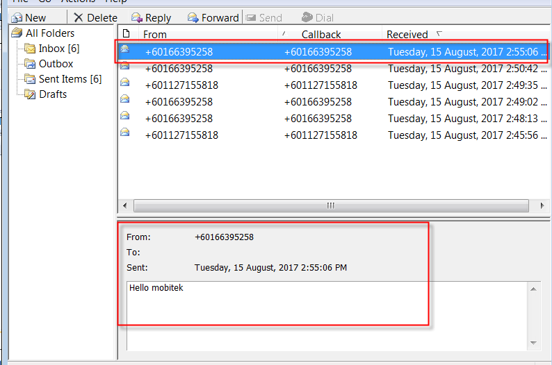Open the Inbox folder
552x365 pixels.
[x=58, y=49]
